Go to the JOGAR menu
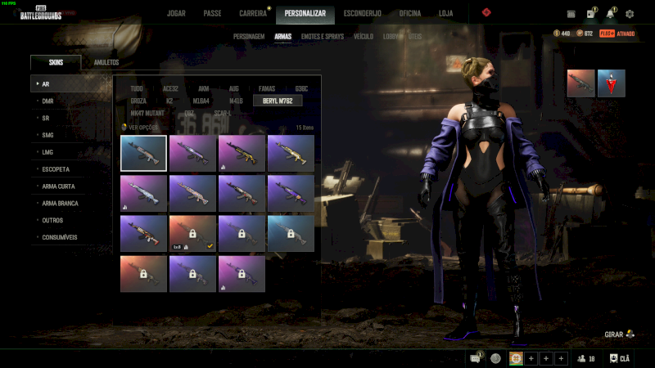 [x=176, y=13]
